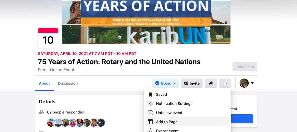Click the overflow avatar with three dots

pyautogui.click(x=101, y=123)
